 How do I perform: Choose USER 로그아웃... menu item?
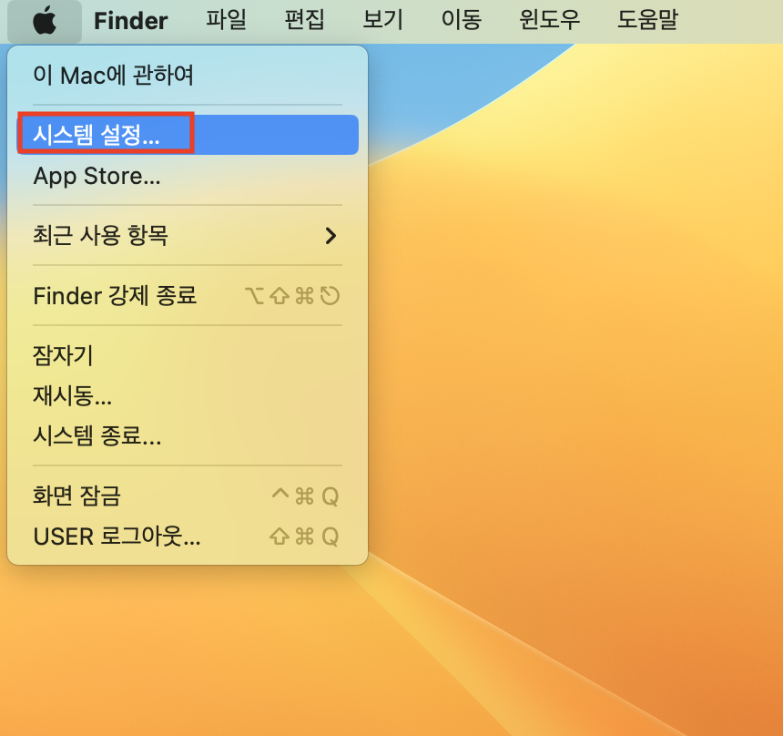click(x=188, y=537)
